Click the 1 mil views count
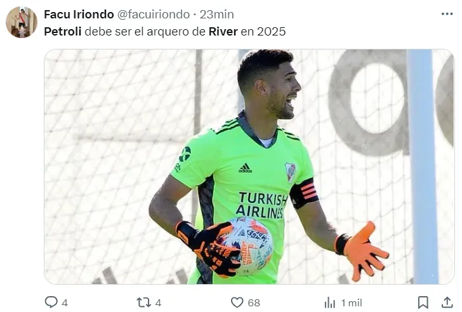462x312 pixels. [x=351, y=303]
